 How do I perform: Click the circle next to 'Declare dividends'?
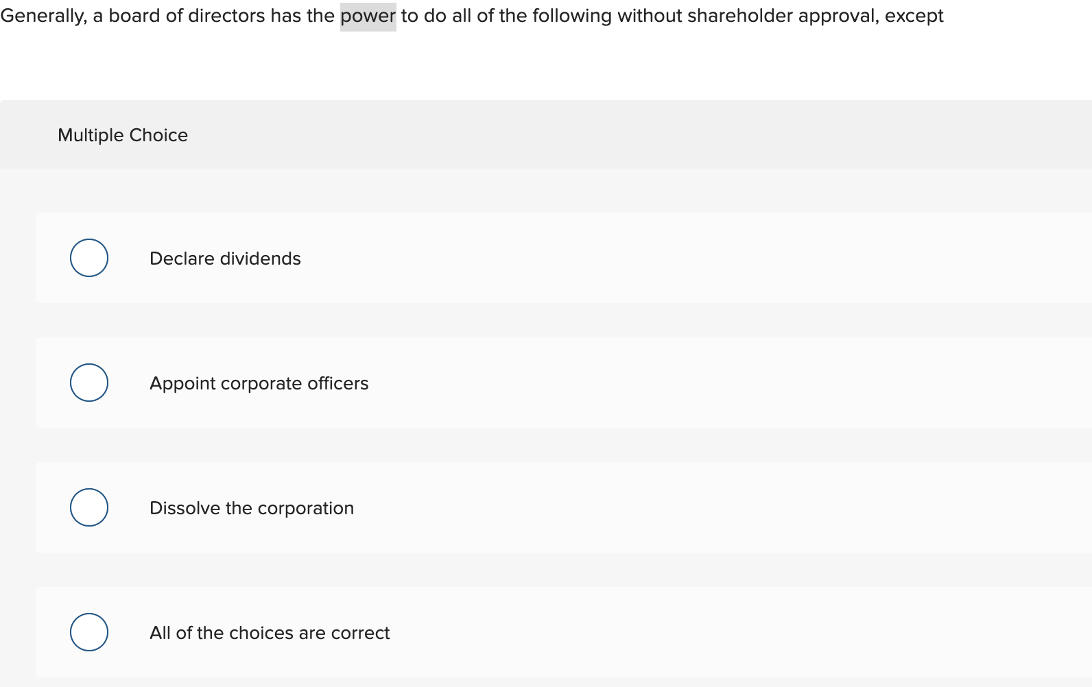click(88, 258)
